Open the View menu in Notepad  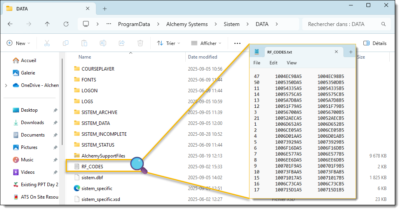click(x=291, y=63)
